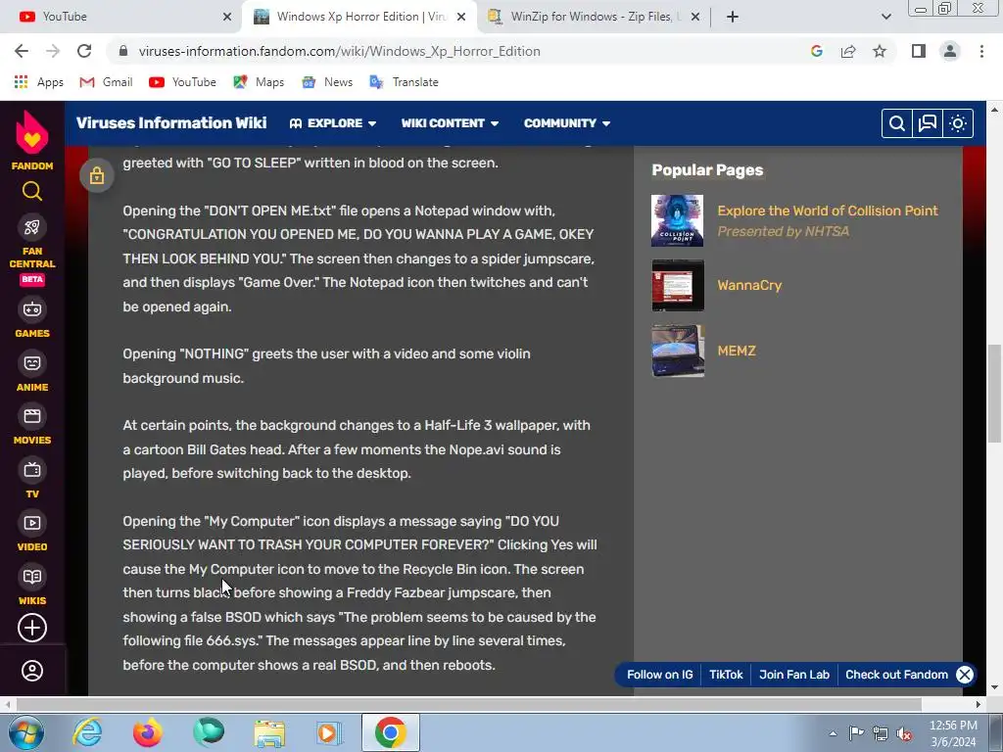Show hidden system tray icons
This screenshot has width=1003, height=752.
pos(833,733)
